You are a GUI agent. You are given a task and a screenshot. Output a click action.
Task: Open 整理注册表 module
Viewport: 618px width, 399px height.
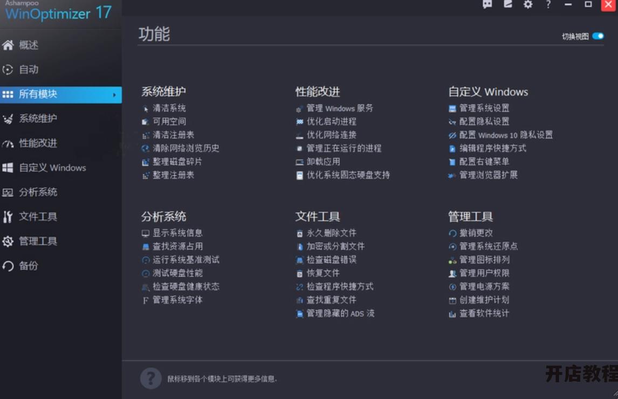[174, 175]
